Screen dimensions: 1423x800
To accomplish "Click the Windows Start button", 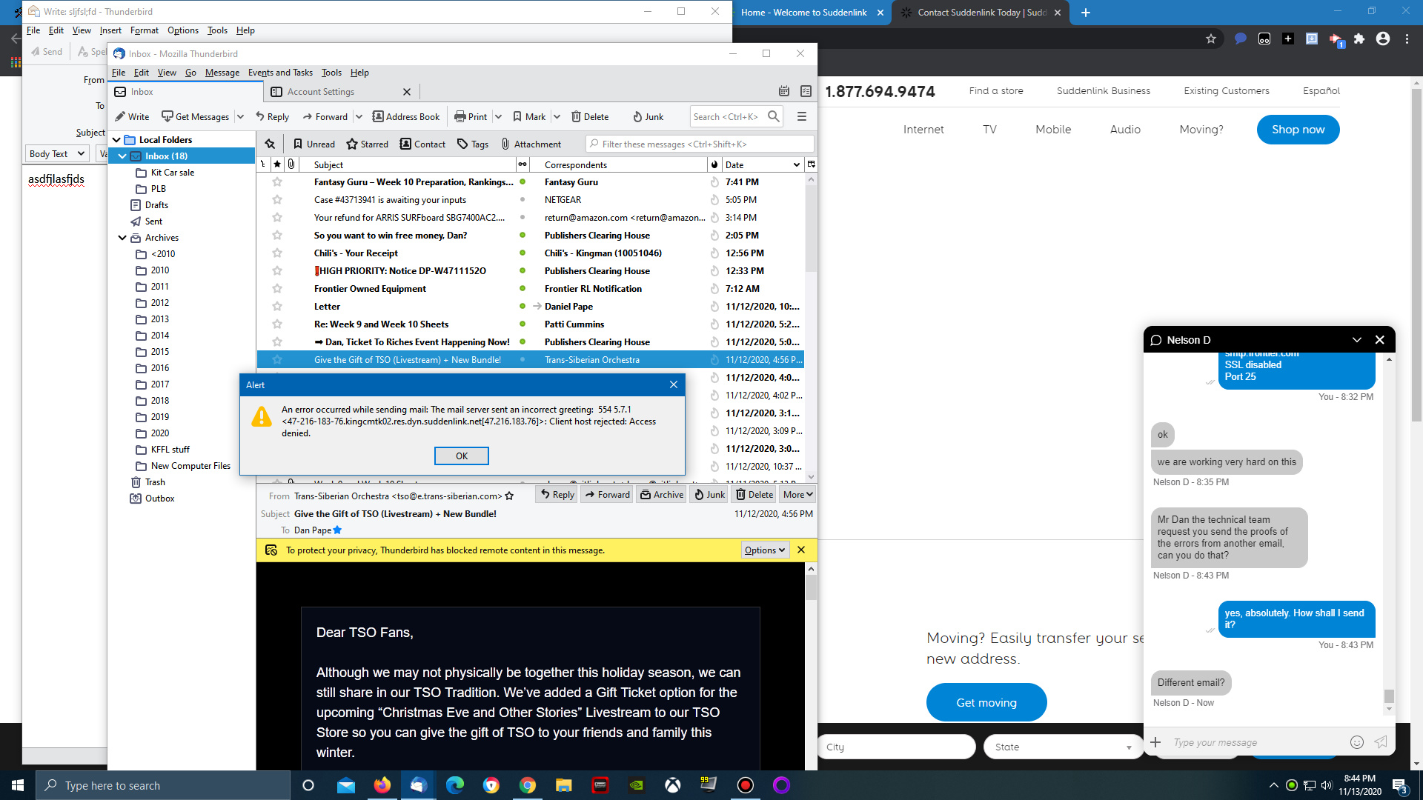I will 18,785.
